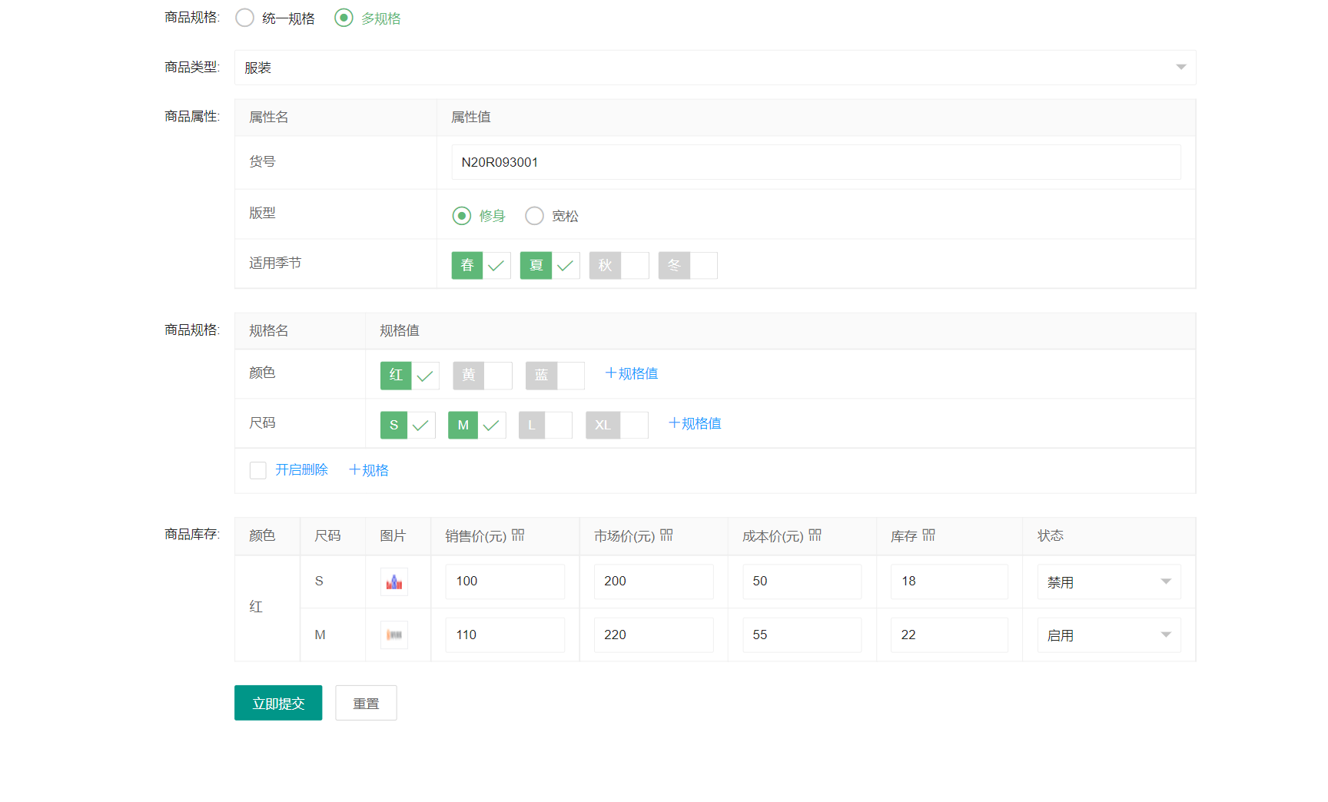Open the image thumbnail in S row
Viewport: 1328px width, 802px height.
[x=394, y=582]
